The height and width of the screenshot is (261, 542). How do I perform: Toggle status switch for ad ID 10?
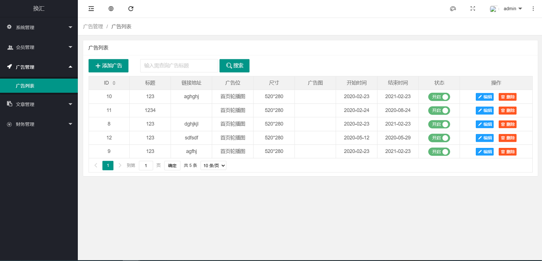point(439,97)
